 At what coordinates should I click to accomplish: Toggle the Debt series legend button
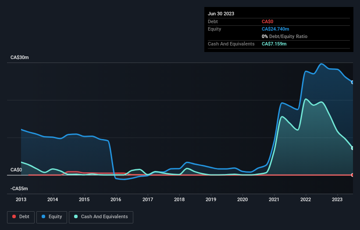[x=21, y=217]
